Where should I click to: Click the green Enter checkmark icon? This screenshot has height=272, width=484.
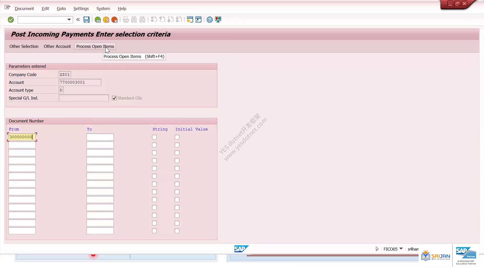click(11, 20)
